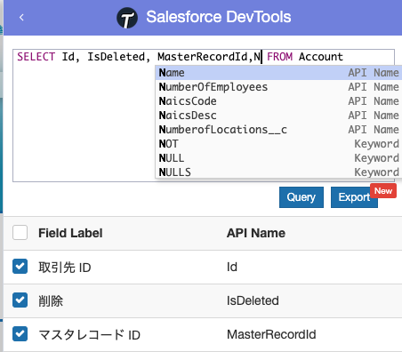This screenshot has height=352, width=402.
Task: Uncheck the 取引先 ID field checkbox
Action: [20, 267]
